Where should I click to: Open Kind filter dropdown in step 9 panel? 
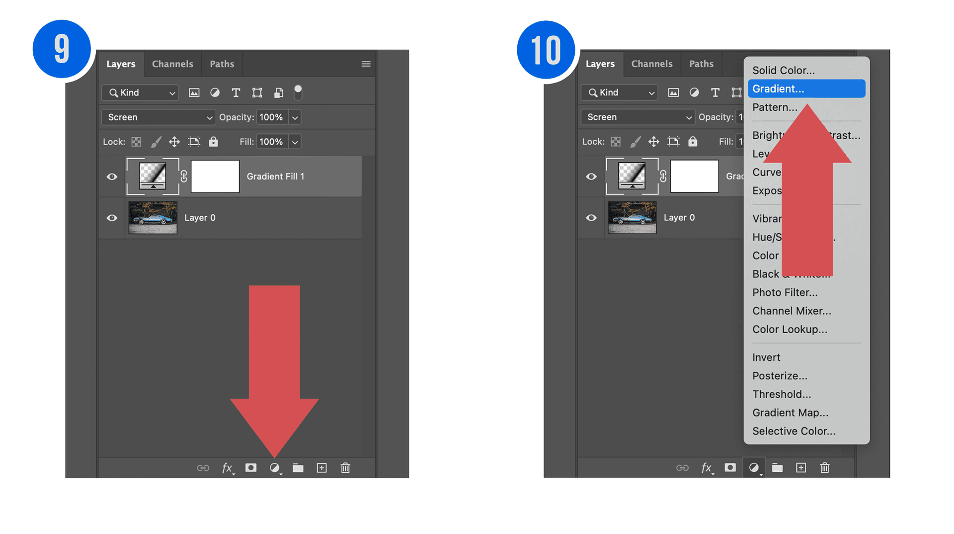tap(140, 93)
